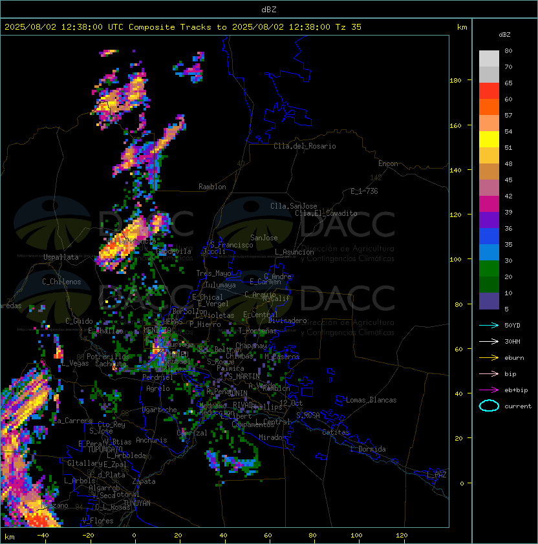Pick the yellow 51-54 dBZ legend swatch

[x=489, y=140]
